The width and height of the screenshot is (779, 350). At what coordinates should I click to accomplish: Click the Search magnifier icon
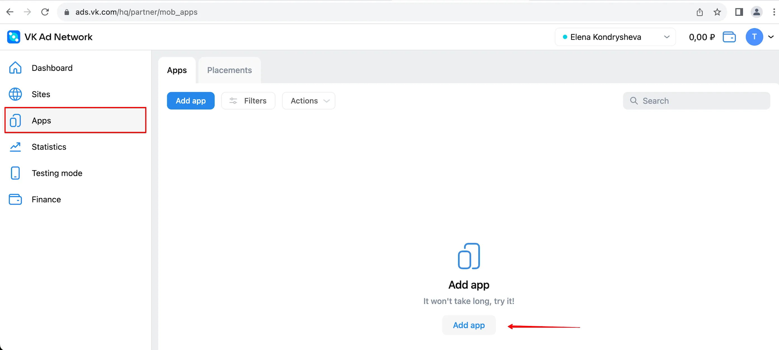[x=634, y=101]
